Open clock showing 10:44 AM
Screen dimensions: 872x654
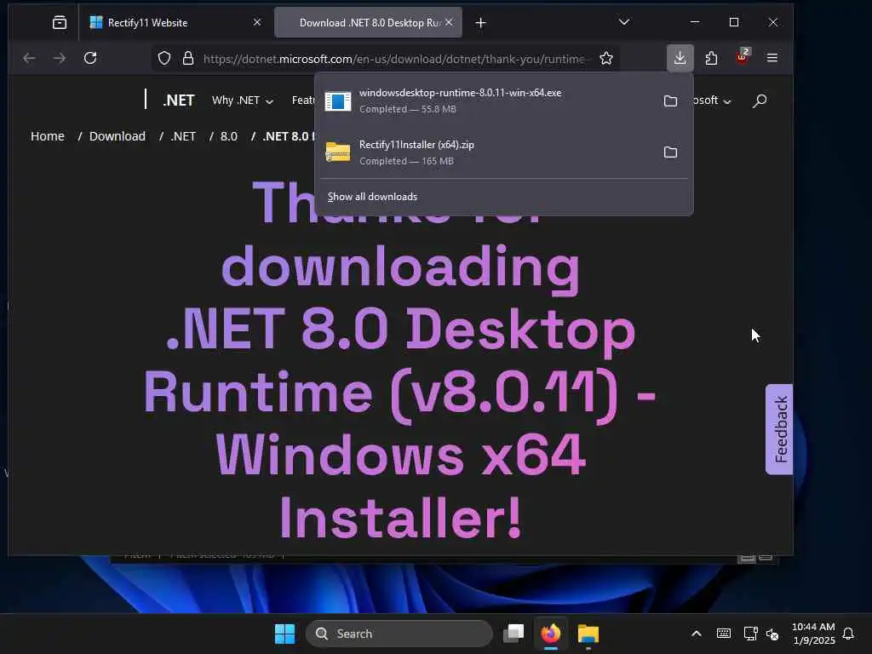click(813, 634)
